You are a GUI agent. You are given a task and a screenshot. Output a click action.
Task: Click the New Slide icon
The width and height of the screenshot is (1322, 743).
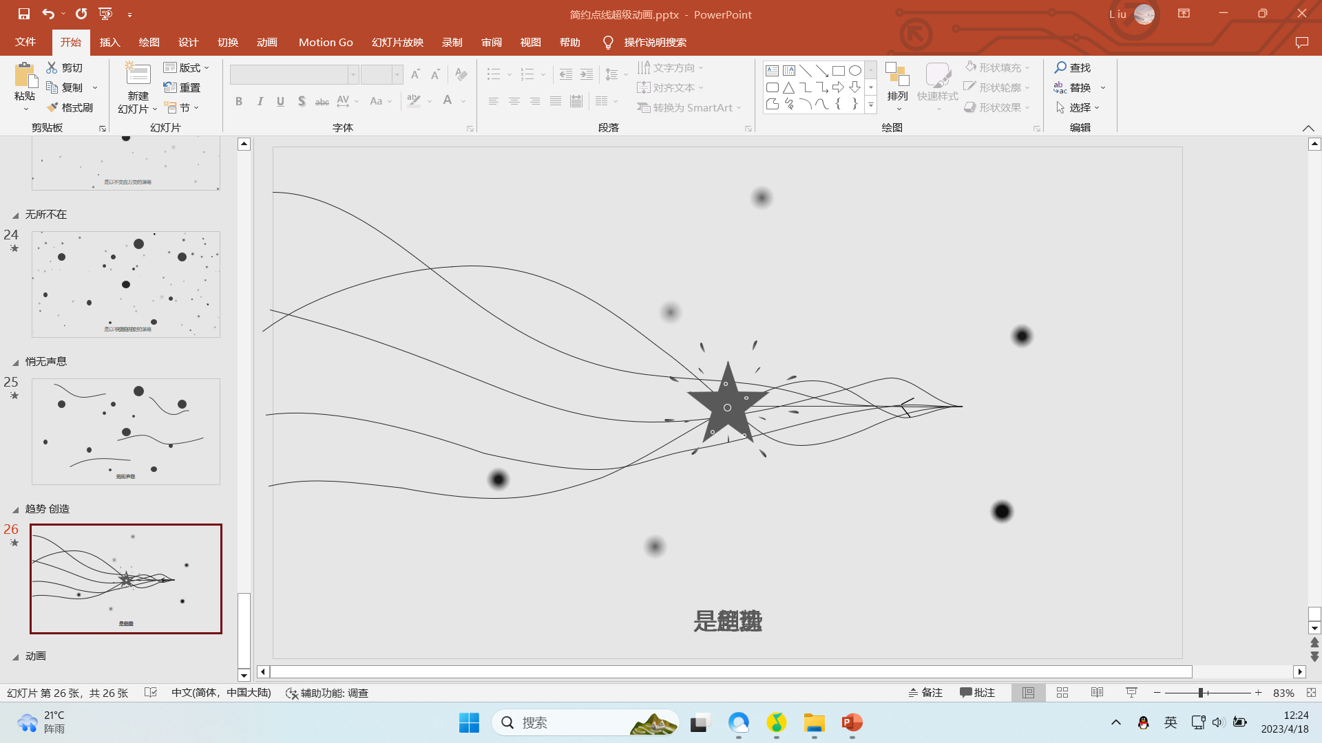(x=138, y=74)
